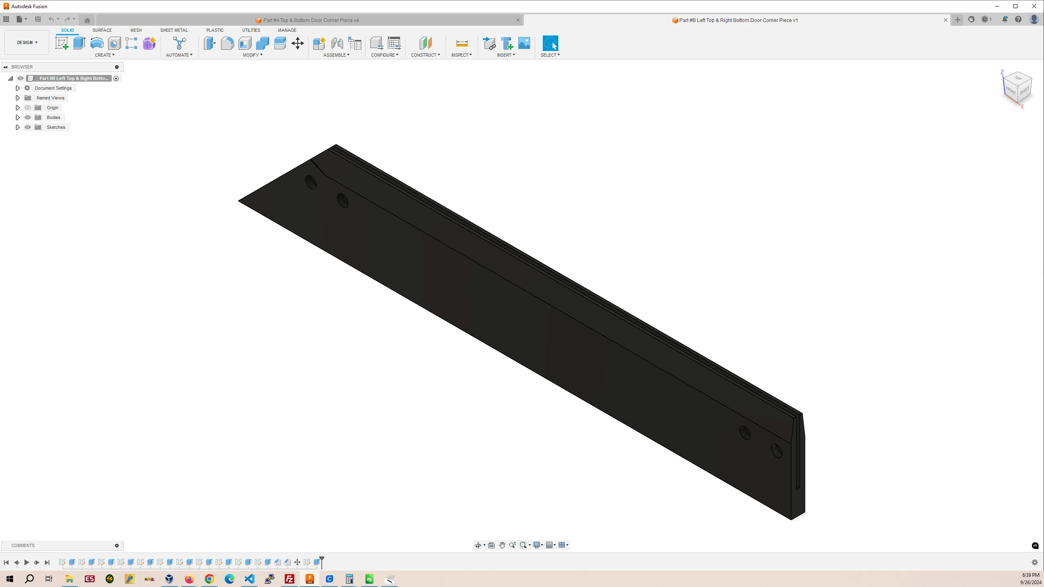This screenshot has width=1044, height=587.
Task: Open the SOLID ribbon tab
Action: coord(67,29)
